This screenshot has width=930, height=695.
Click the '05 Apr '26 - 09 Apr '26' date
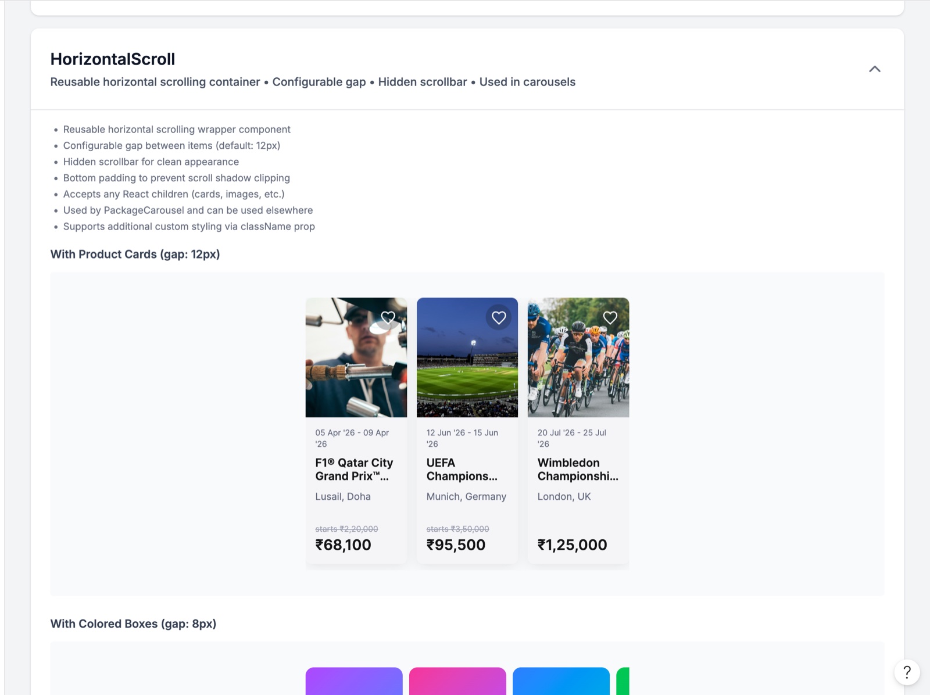point(352,438)
